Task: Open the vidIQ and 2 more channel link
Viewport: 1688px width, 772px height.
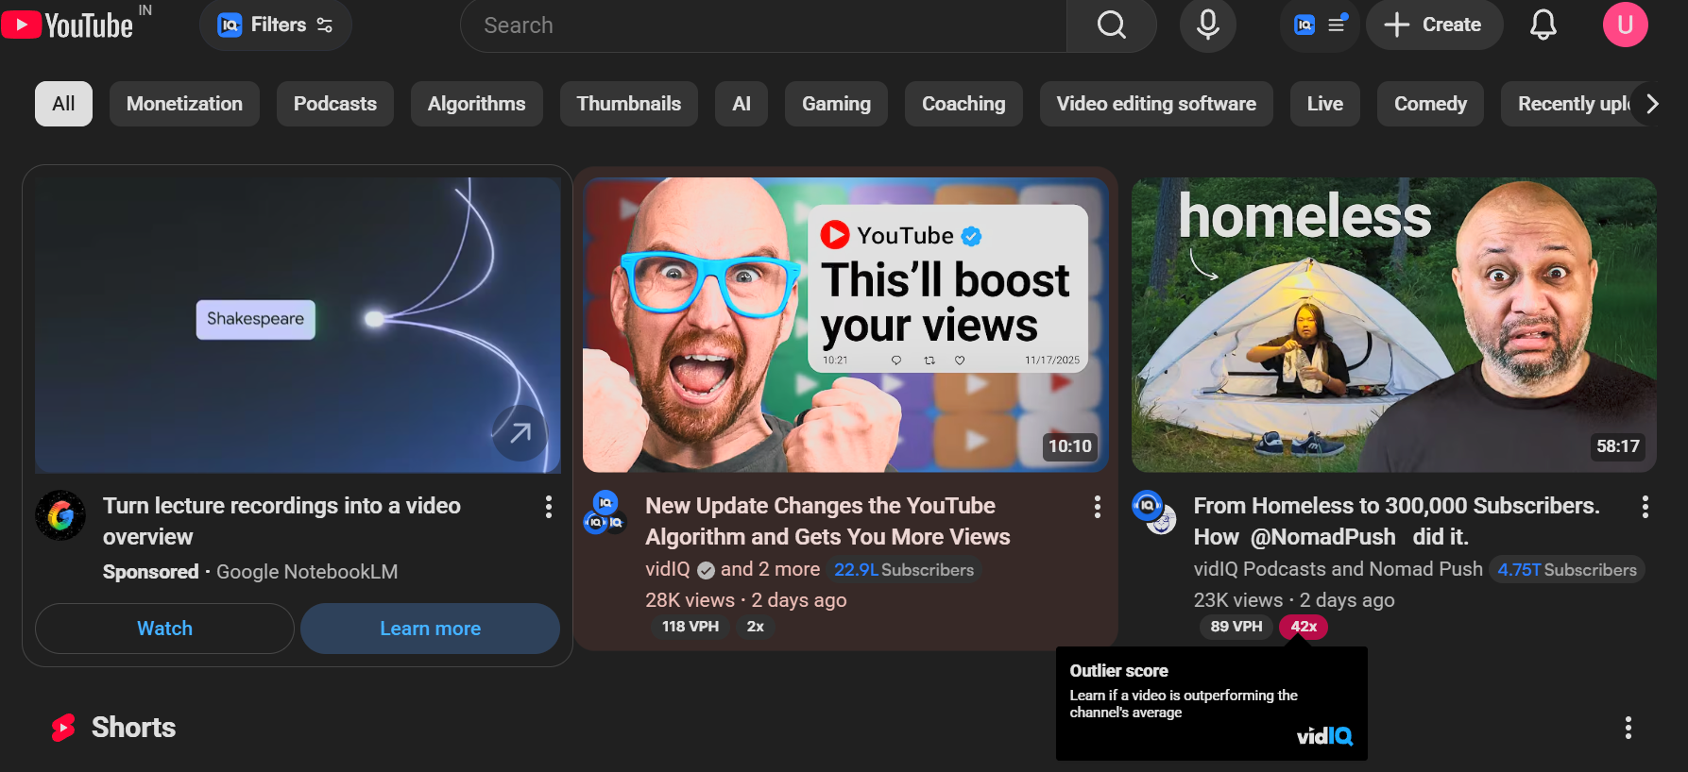Action: pos(732,569)
